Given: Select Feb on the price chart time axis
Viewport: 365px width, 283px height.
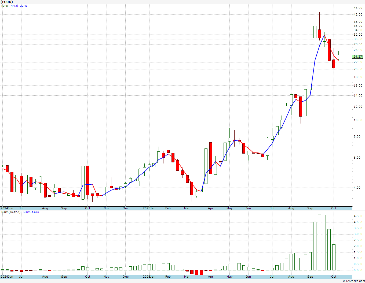Looking at the screenshot, I should click(x=168, y=208).
